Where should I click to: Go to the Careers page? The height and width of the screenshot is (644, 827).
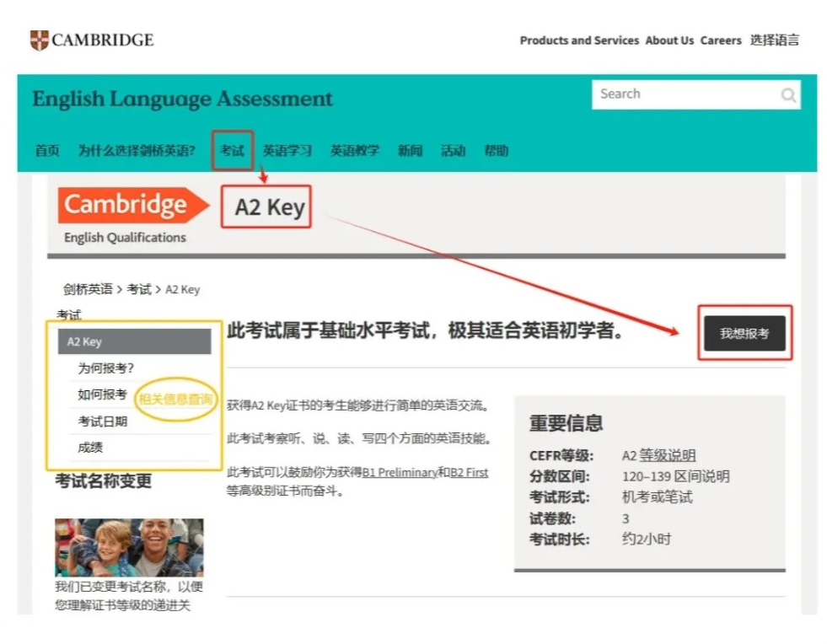coord(721,40)
